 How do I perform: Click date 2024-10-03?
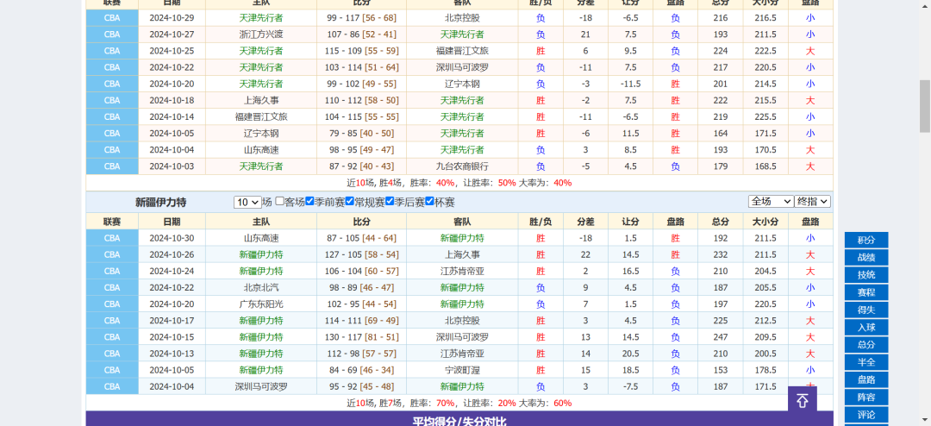[x=172, y=166]
